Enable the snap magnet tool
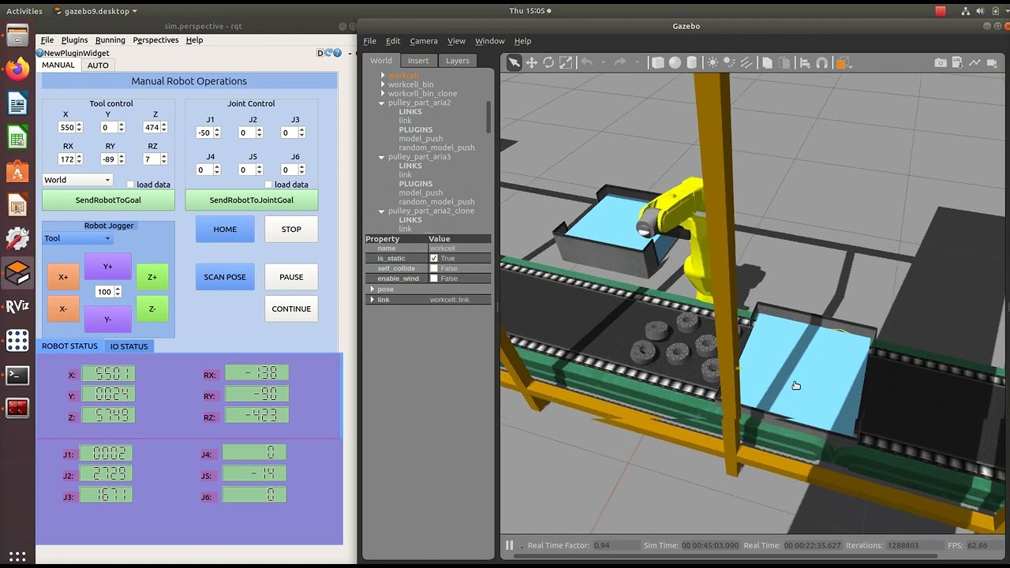This screenshot has width=1010, height=568. click(822, 63)
